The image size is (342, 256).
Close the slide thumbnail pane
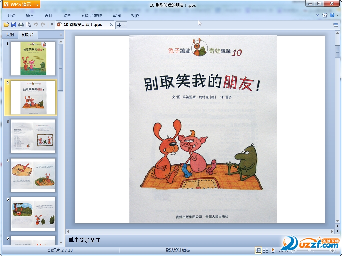tap(61, 34)
